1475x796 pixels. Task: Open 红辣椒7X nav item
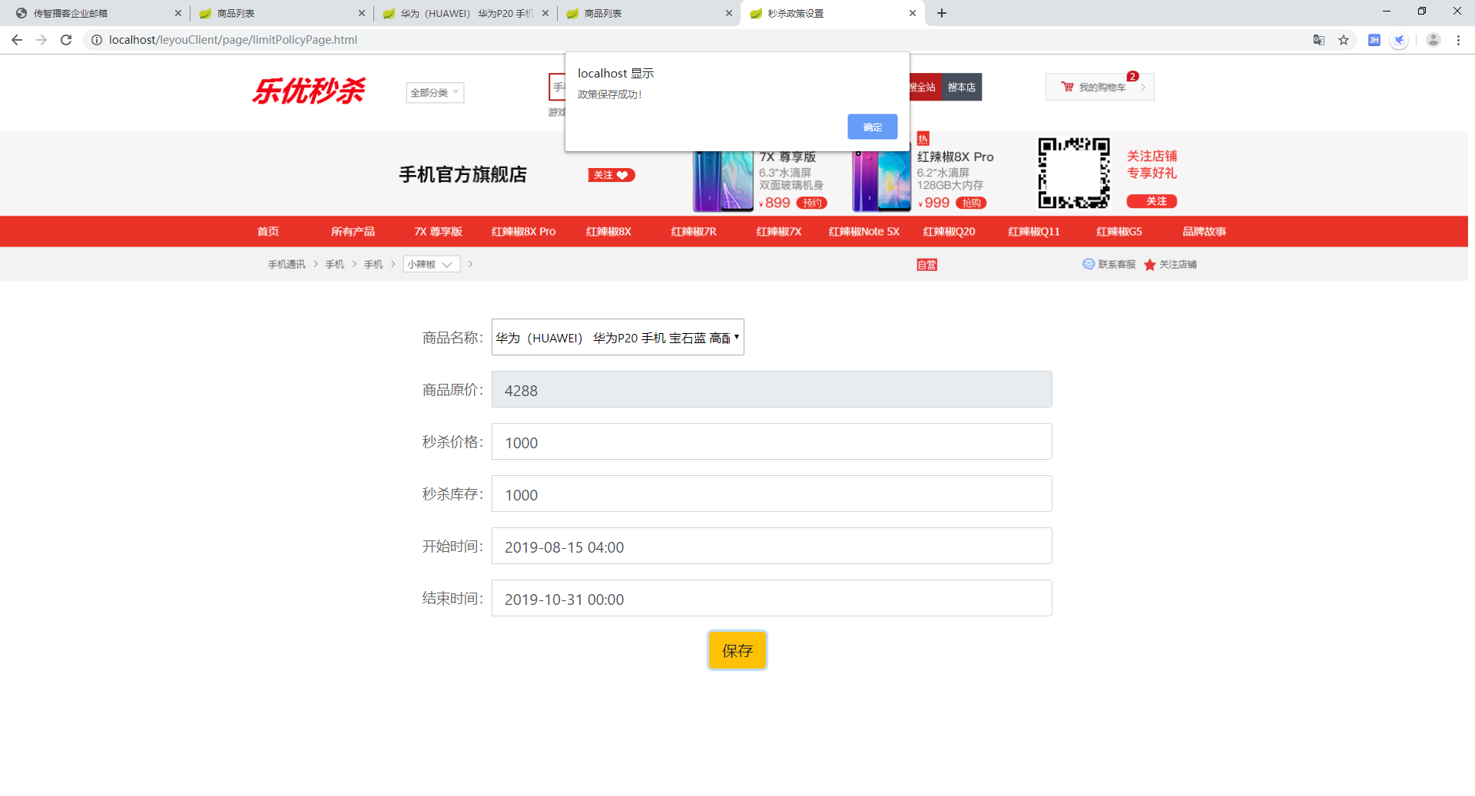click(779, 231)
